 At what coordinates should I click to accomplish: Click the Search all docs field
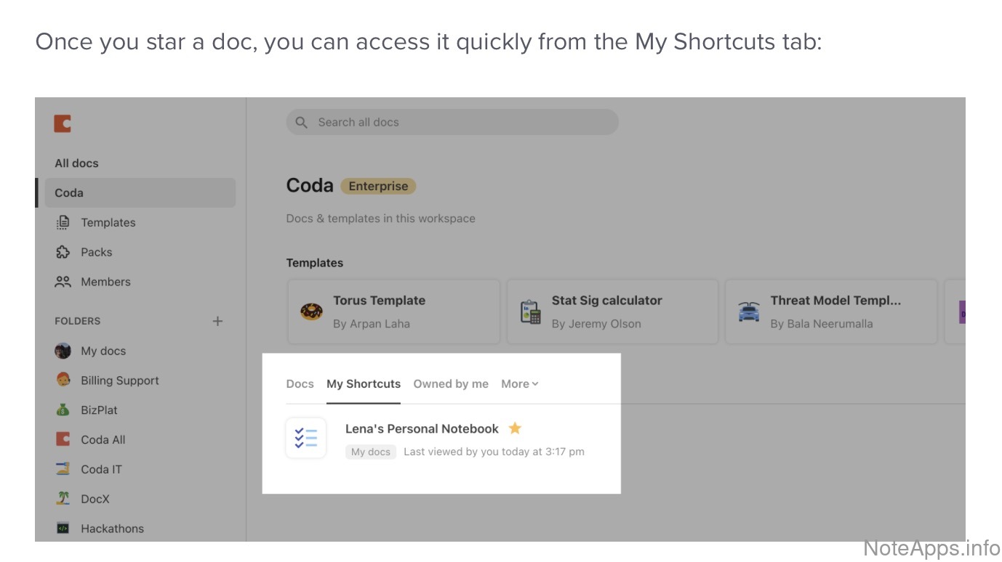[452, 122]
